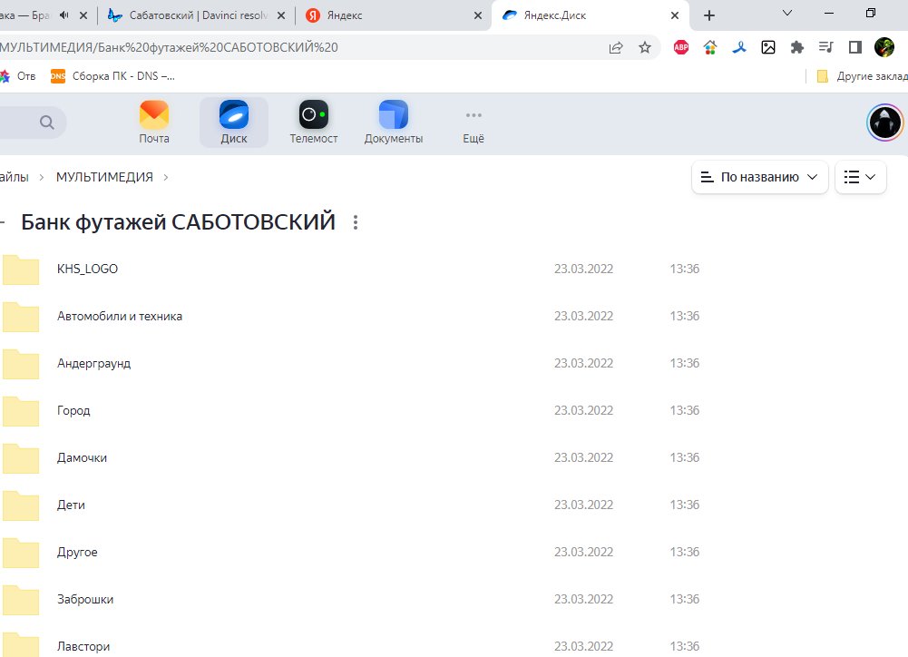Open the browser extensions puzzle icon

click(797, 47)
